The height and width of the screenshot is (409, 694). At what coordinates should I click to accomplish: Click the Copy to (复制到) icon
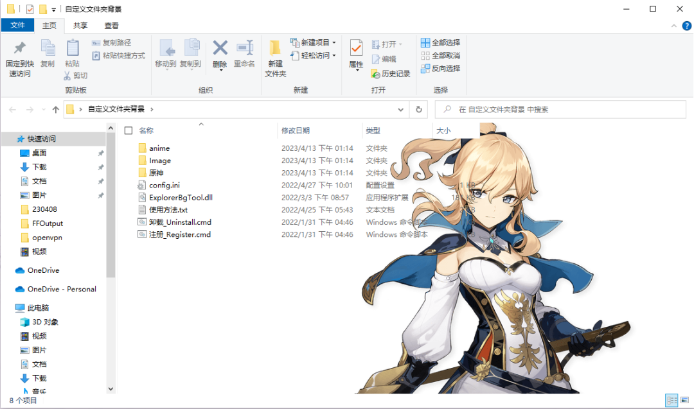(x=191, y=48)
